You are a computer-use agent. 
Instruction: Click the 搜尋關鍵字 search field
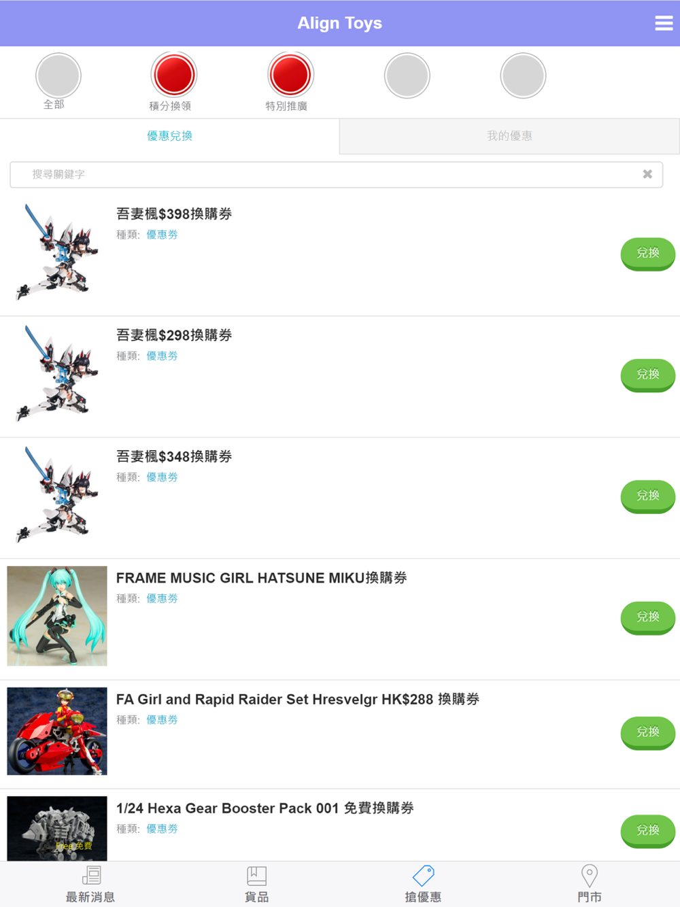tap(336, 175)
